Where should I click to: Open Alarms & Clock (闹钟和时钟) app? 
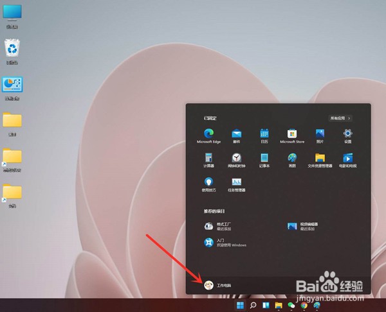click(x=236, y=160)
